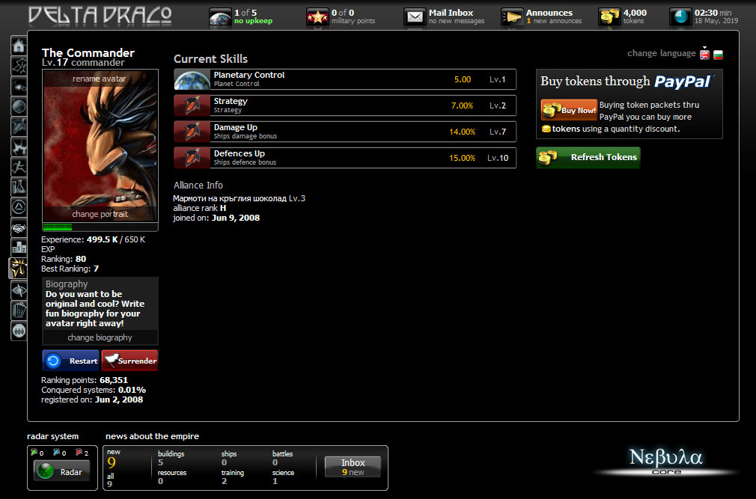Open the eye sidebar icon
Image resolution: width=756 pixels, height=499 pixels.
pyautogui.click(x=19, y=290)
